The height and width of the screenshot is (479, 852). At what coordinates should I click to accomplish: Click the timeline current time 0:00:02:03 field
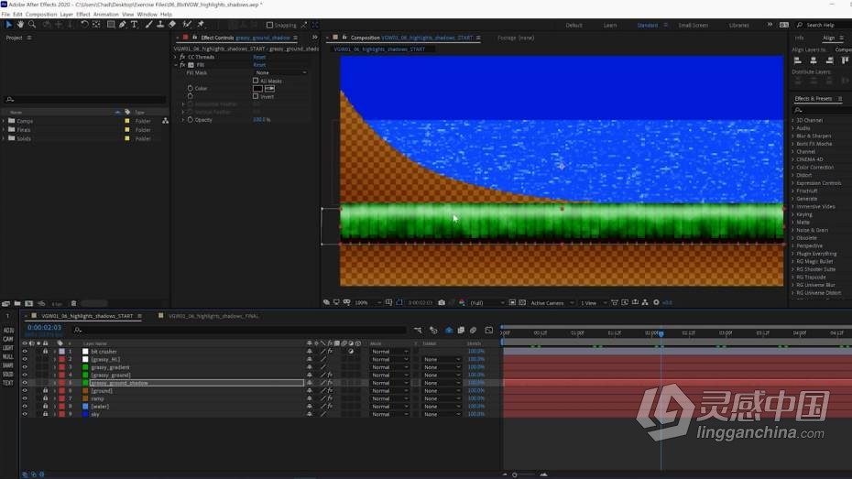tap(44, 328)
